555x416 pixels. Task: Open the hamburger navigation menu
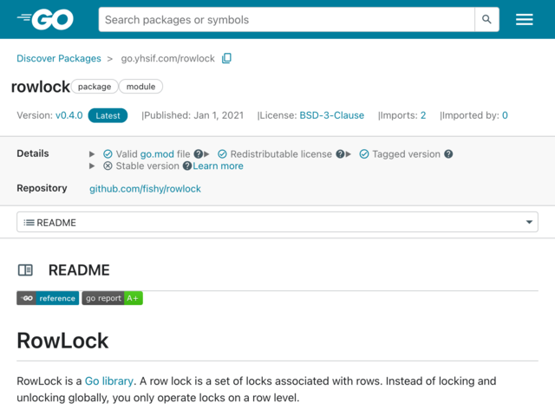pos(524,19)
